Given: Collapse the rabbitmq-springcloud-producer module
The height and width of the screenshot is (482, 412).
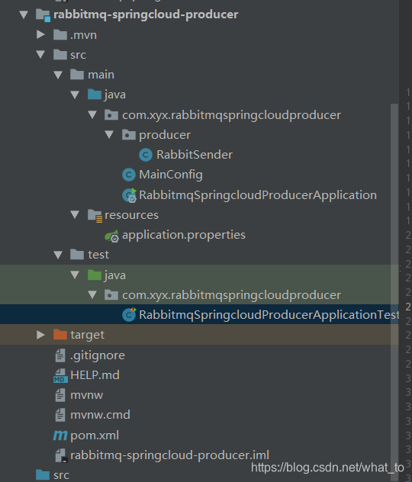Looking at the screenshot, I should tap(24, 14).
